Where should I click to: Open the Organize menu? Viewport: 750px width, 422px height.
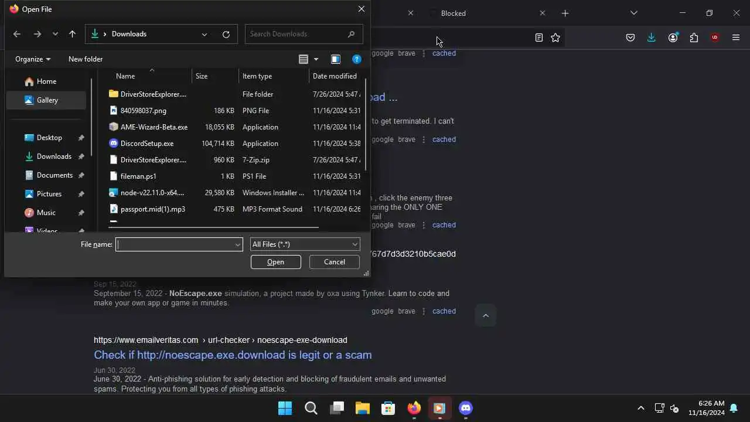point(33,59)
